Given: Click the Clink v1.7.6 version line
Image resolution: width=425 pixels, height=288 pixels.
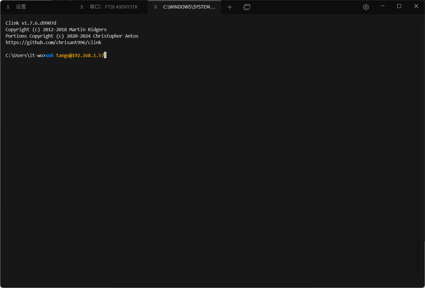Looking at the screenshot, I should tap(31, 23).
